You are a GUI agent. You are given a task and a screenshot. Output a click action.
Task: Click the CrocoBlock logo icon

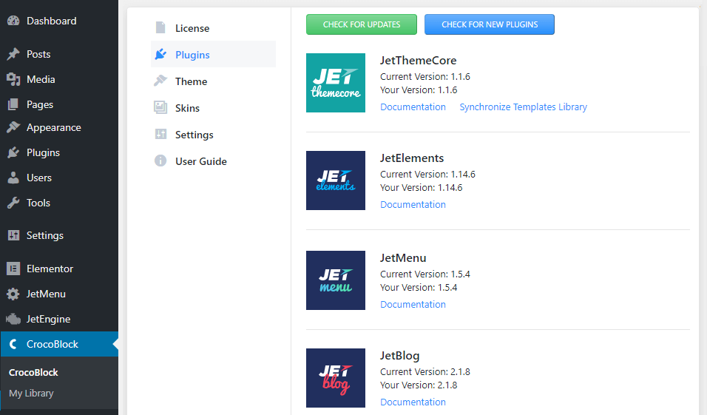tap(13, 344)
